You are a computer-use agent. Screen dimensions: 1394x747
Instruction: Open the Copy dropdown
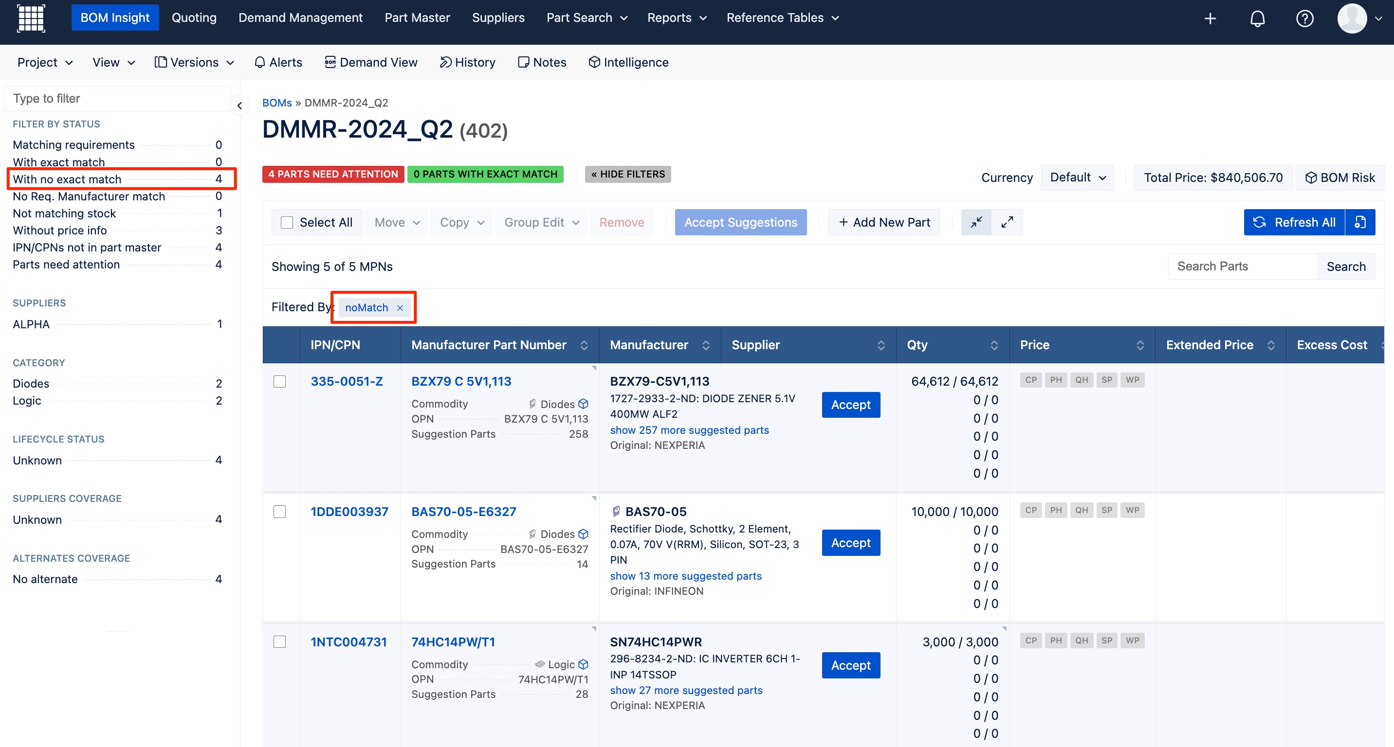tap(462, 223)
